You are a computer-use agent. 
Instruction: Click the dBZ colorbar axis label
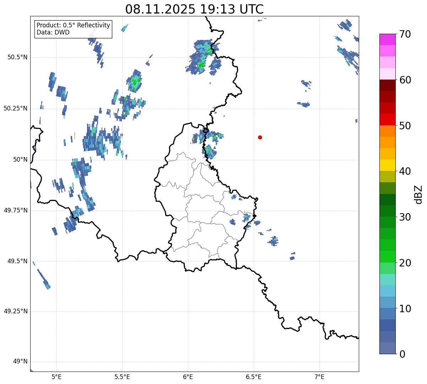[x=418, y=194]
